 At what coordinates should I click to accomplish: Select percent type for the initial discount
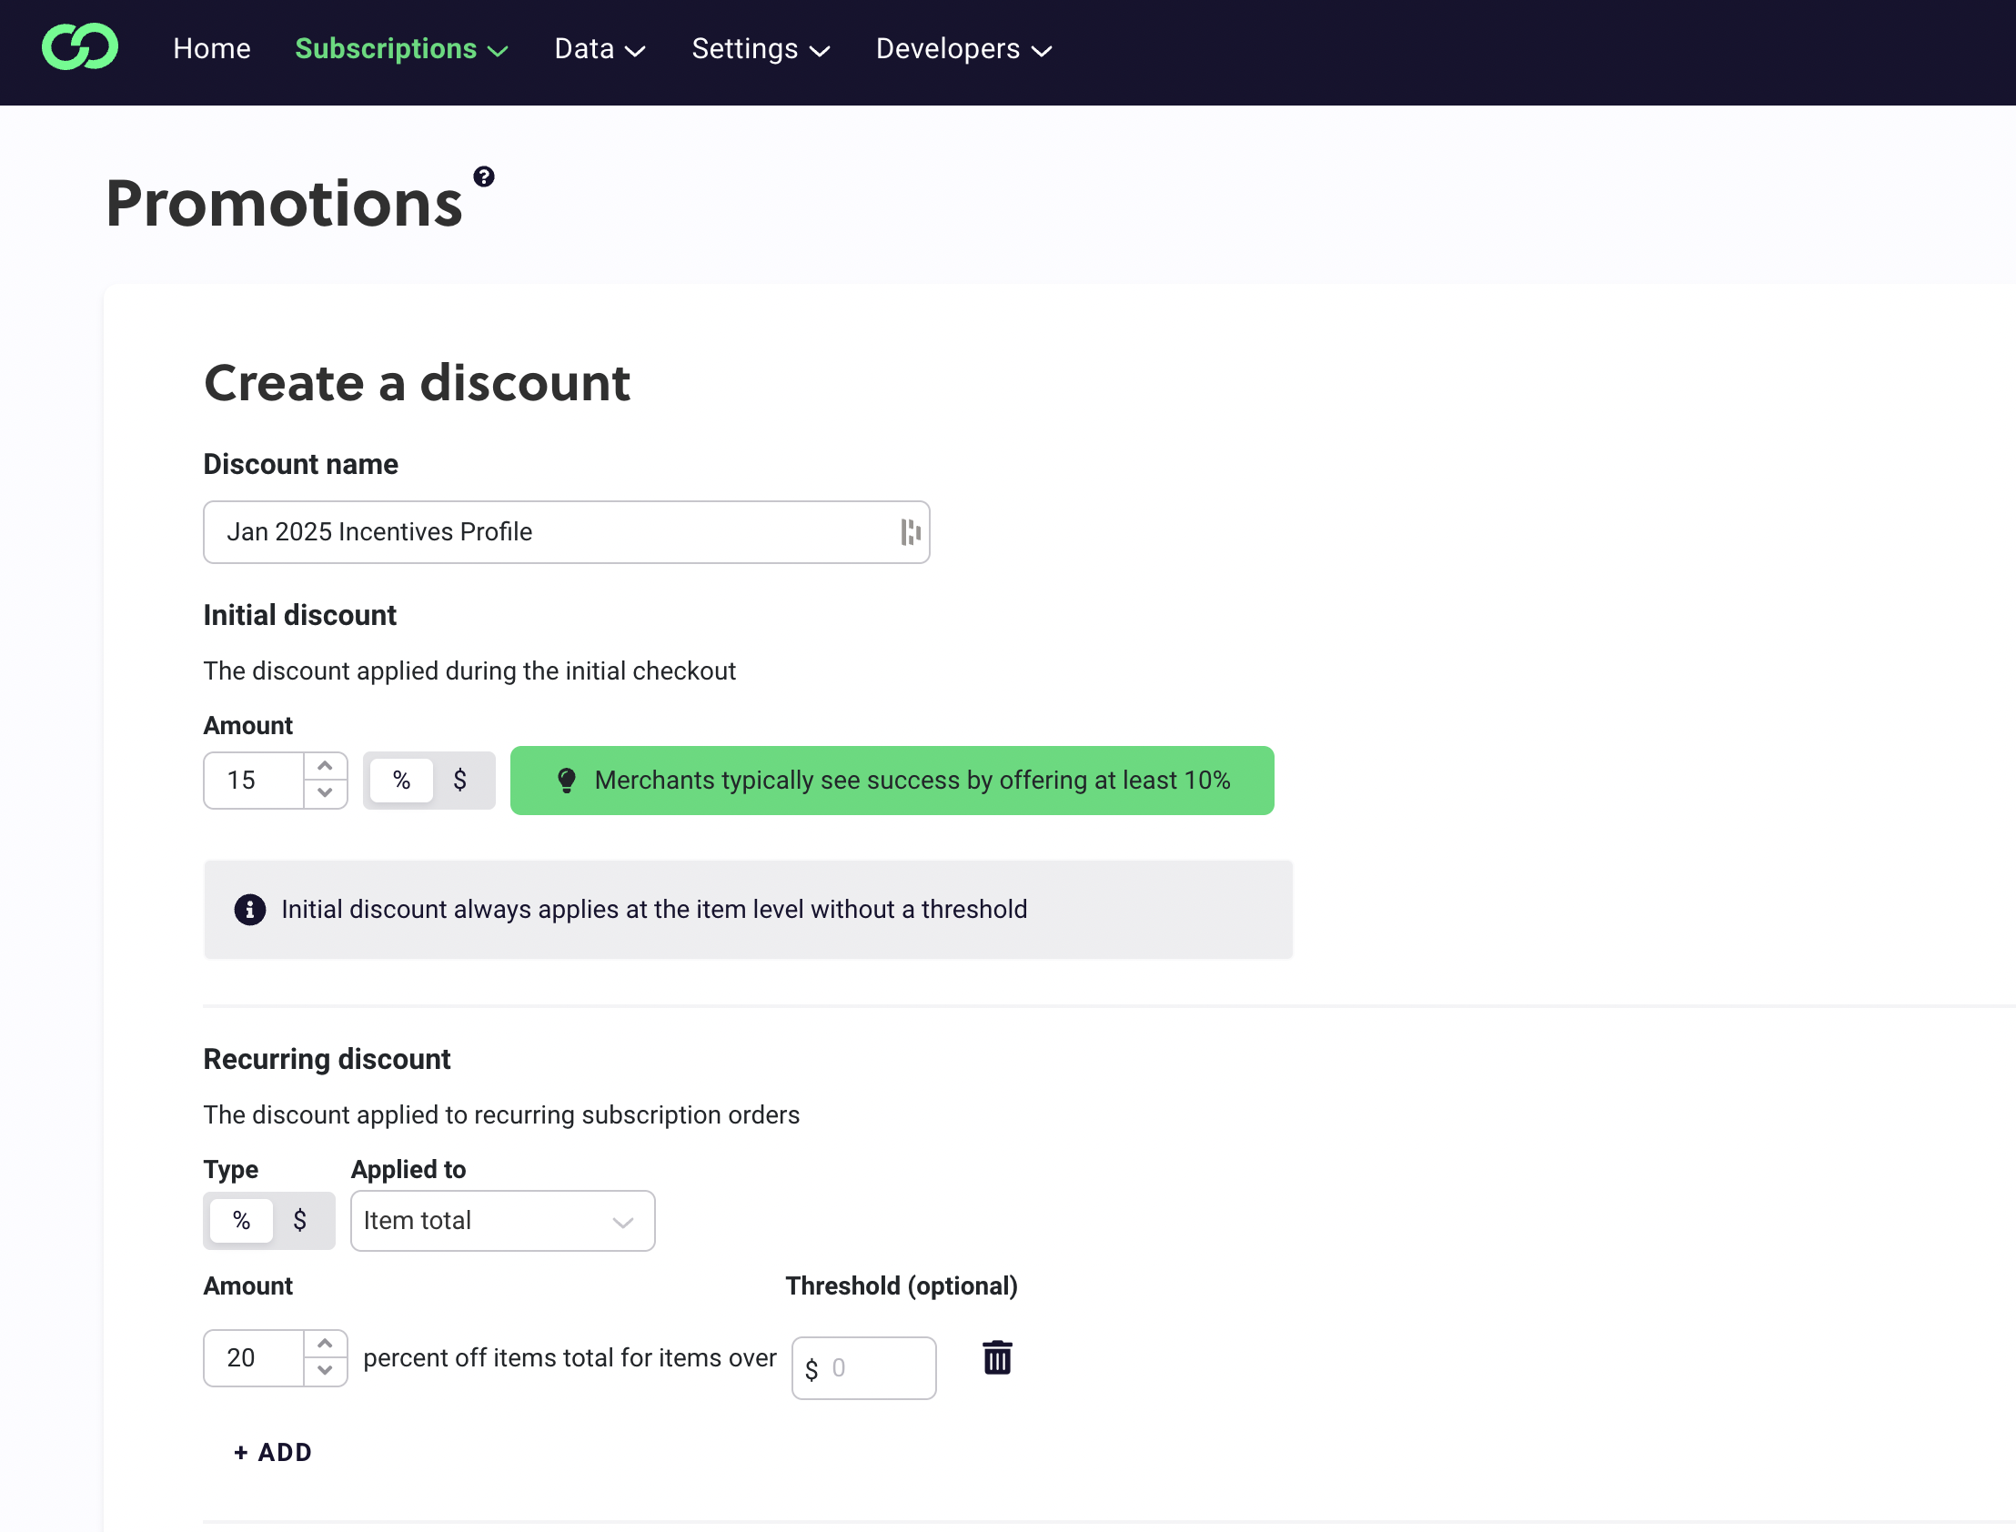tap(401, 781)
